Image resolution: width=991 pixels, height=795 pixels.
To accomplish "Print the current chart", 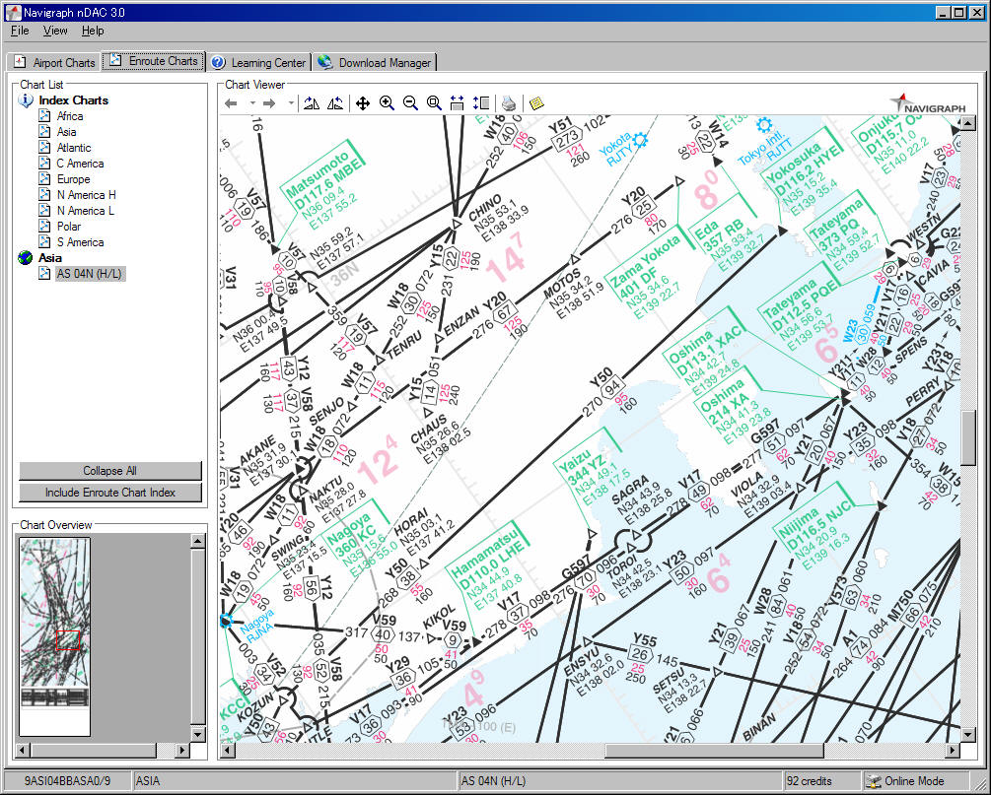I will coord(509,103).
